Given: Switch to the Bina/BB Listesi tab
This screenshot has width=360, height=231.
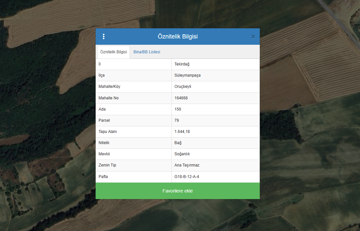Looking at the screenshot, I should click(x=147, y=52).
